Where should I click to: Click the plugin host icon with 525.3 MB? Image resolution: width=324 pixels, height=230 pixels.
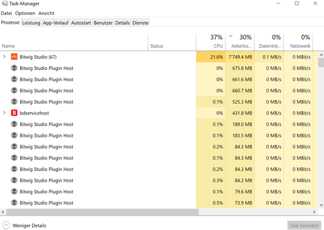(14, 102)
